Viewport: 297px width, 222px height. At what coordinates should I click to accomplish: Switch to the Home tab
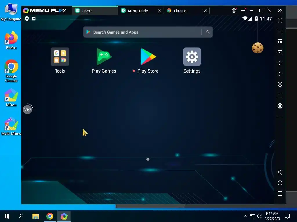coord(95,11)
